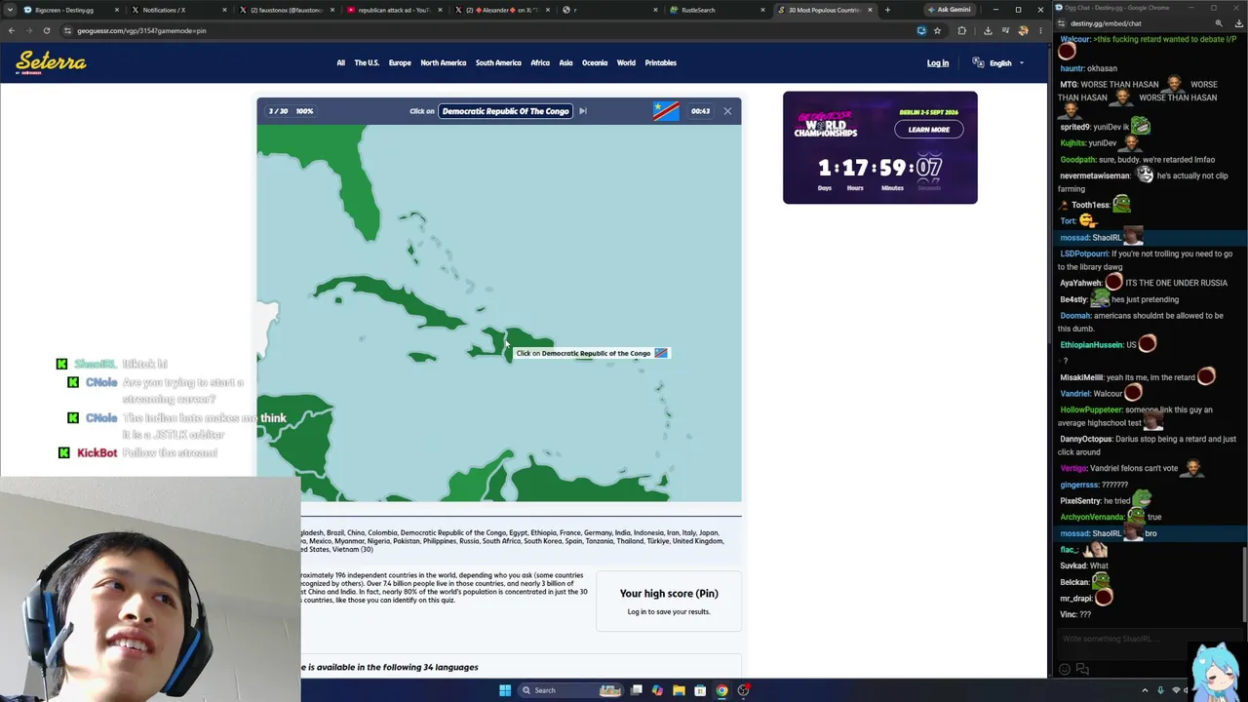Open the Windows Start menu
Viewport: 1248px width, 702px height.
505,690
